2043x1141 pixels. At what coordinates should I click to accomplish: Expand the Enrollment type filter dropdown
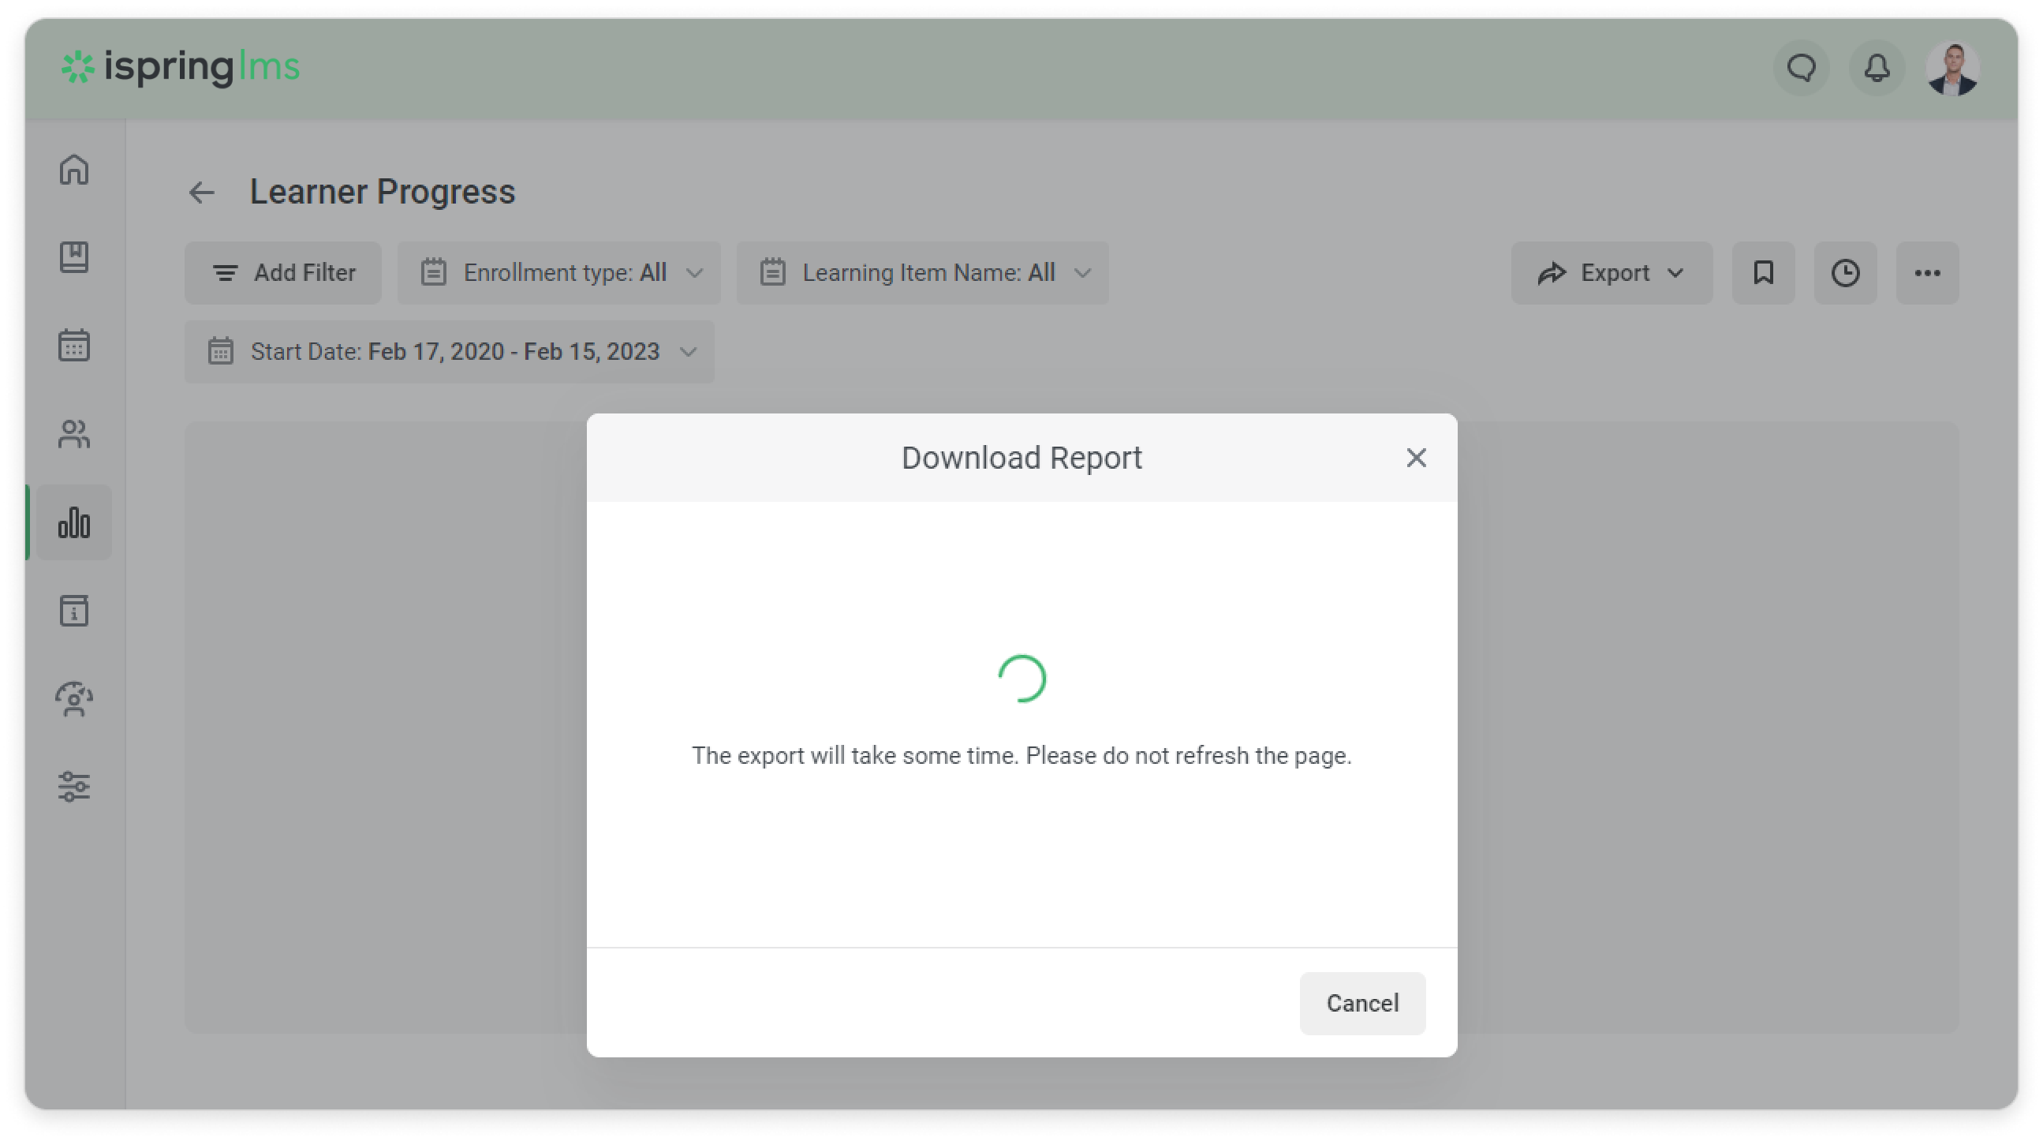coord(559,273)
